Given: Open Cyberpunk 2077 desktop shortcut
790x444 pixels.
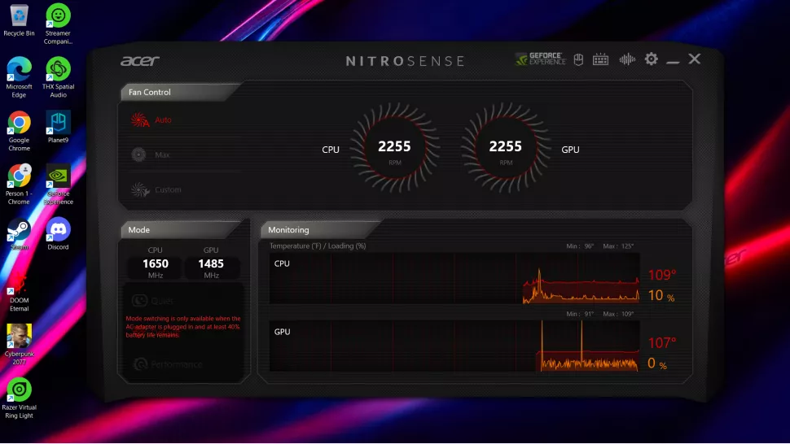Looking at the screenshot, I should pyautogui.click(x=20, y=345).
